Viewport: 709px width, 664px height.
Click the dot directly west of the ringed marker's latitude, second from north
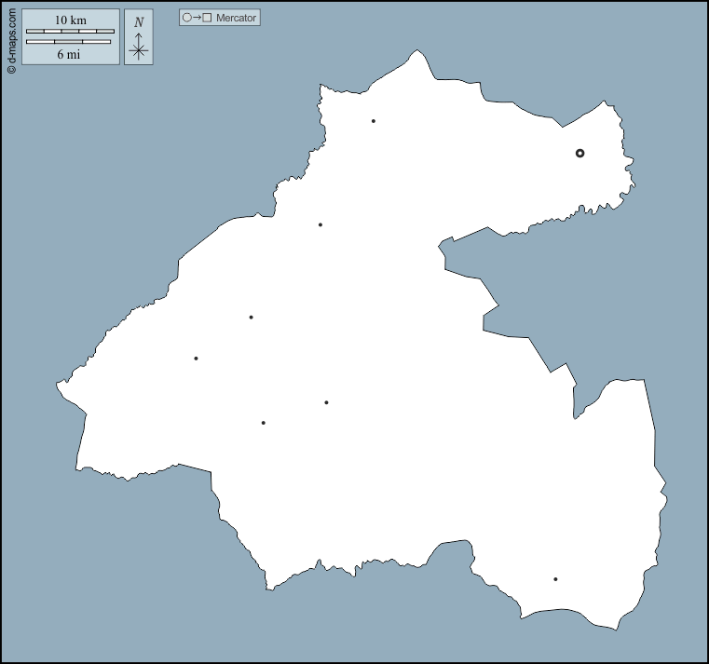pos(320,224)
